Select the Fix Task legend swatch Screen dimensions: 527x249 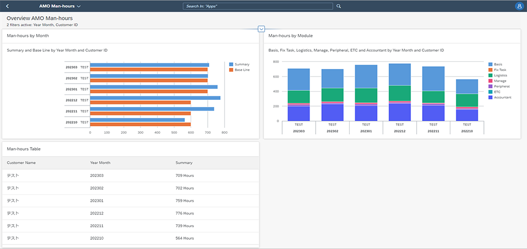tap(491, 69)
